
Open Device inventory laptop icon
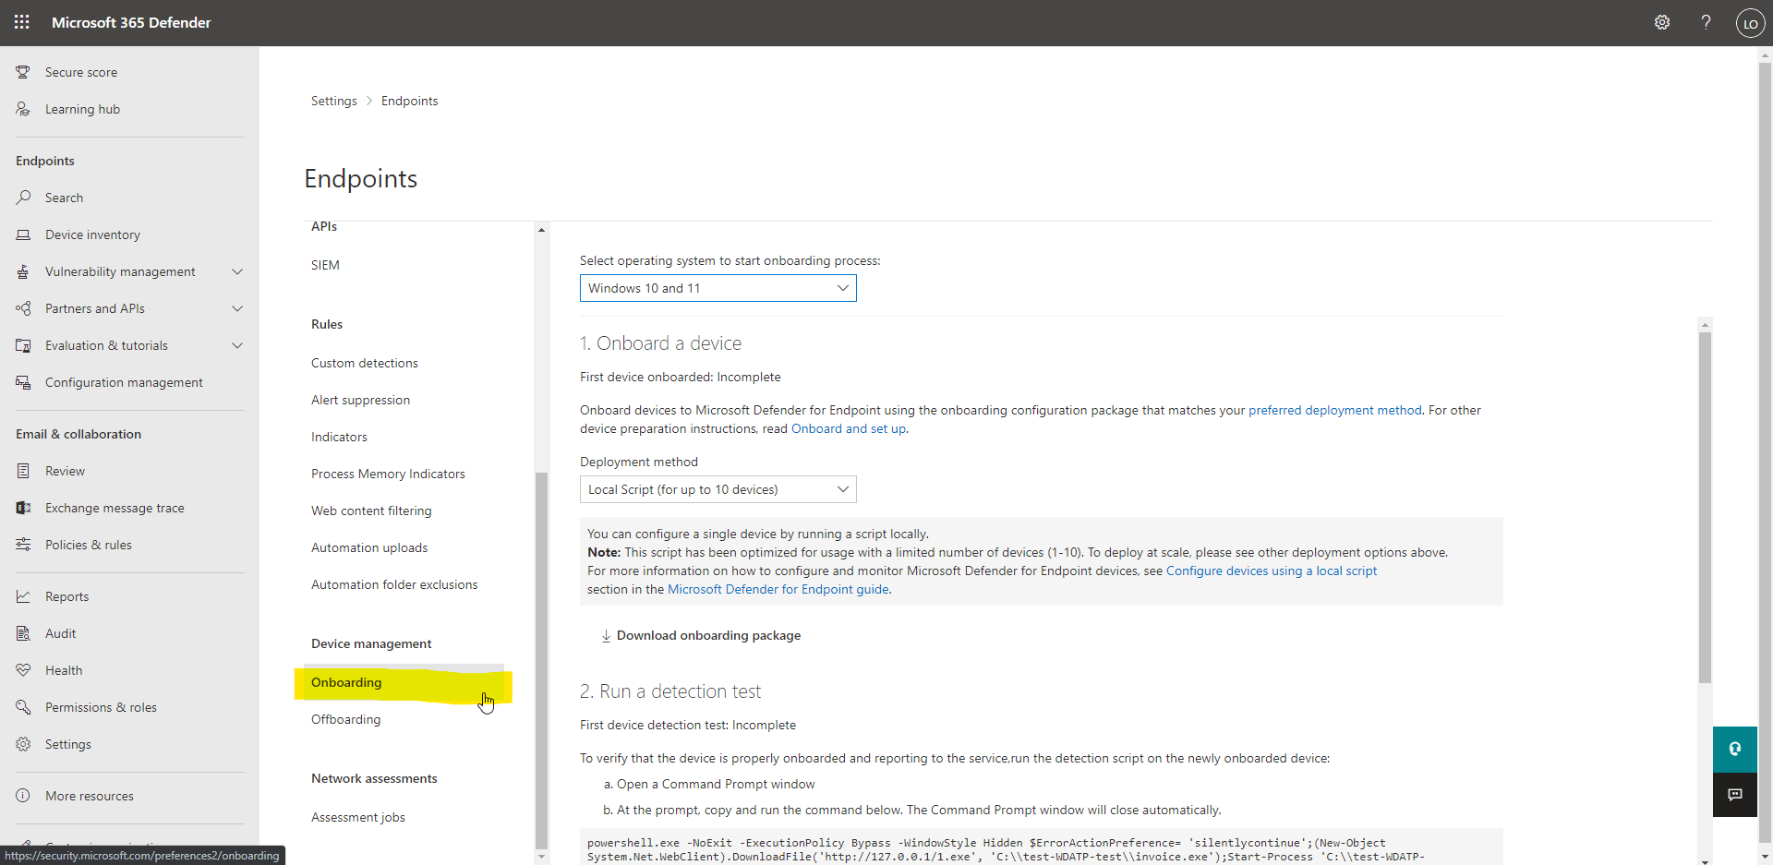tap(23, 234)
